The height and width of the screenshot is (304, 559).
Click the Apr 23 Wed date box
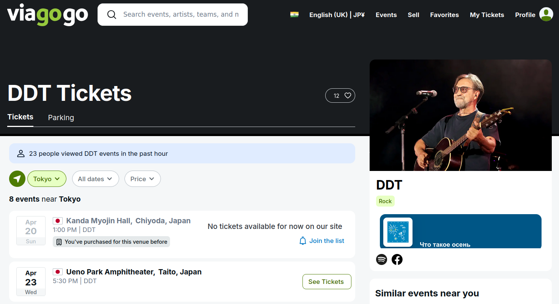pos(31,282)
